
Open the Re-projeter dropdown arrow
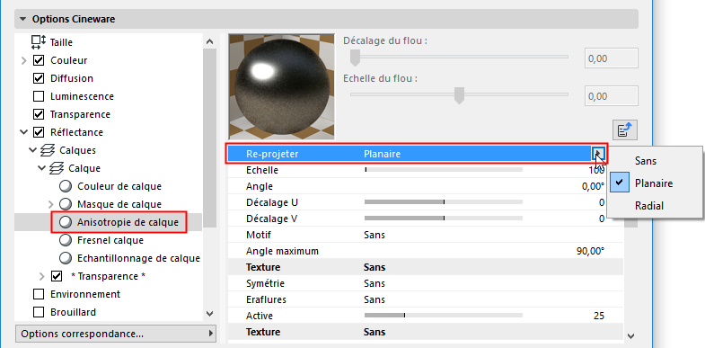598,154
